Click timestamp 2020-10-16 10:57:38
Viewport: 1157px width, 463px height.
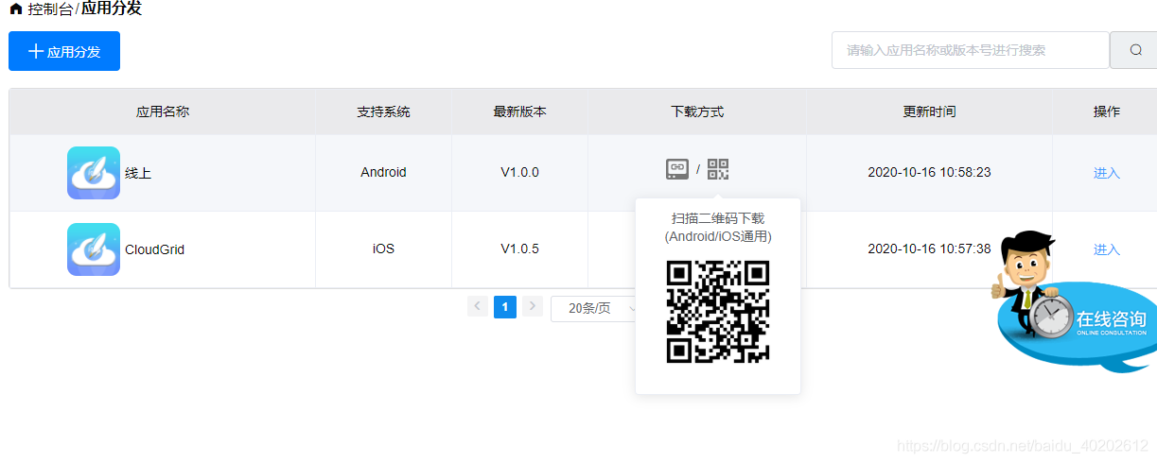[x=929, y=249]
